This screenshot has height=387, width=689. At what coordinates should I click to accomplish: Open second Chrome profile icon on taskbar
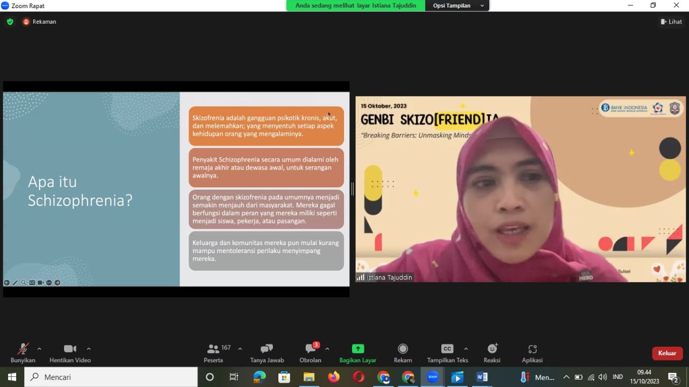point(408,377)
